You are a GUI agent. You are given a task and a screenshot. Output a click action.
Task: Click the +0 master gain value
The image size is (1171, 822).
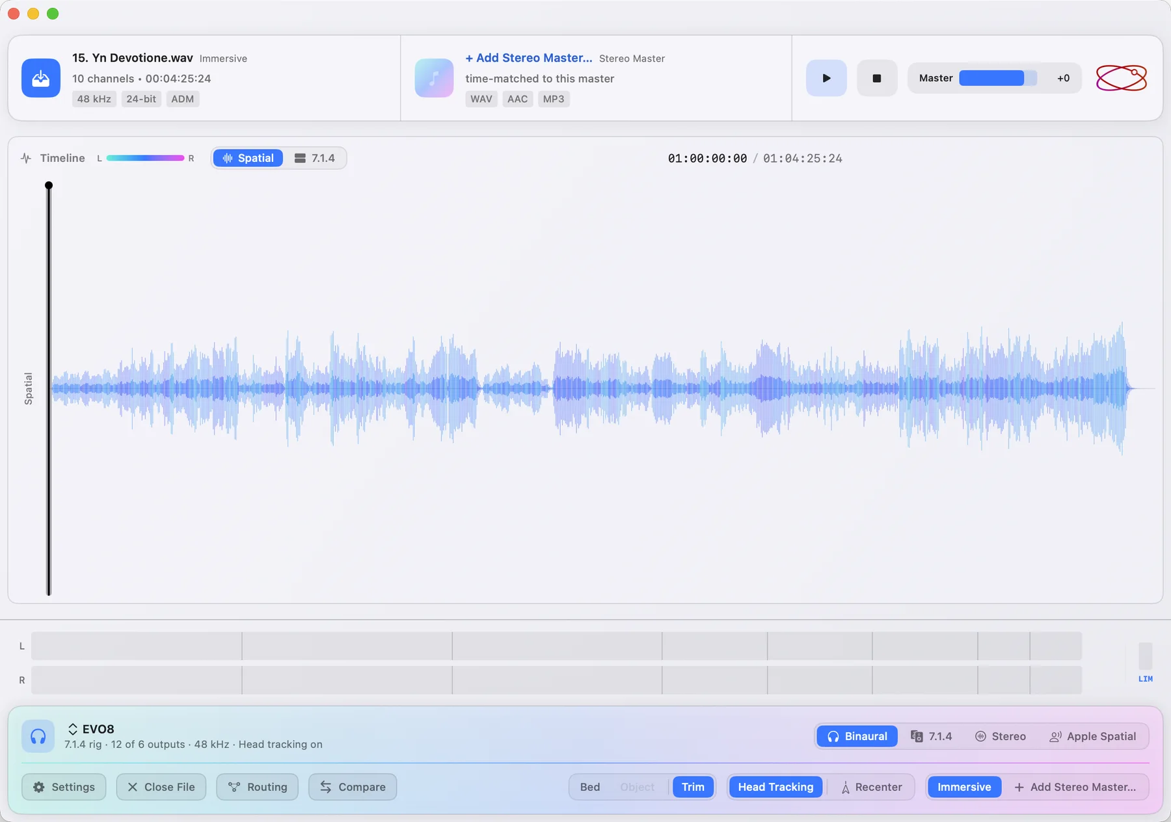pyautogui.click(x=1063, y=78)
